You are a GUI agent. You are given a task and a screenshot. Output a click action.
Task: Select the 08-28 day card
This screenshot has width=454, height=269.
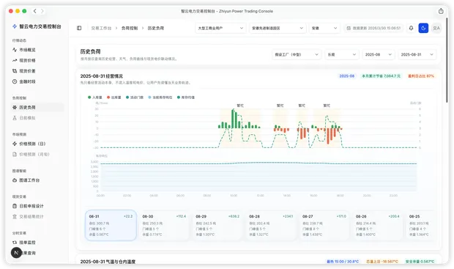tap(271, 225)
